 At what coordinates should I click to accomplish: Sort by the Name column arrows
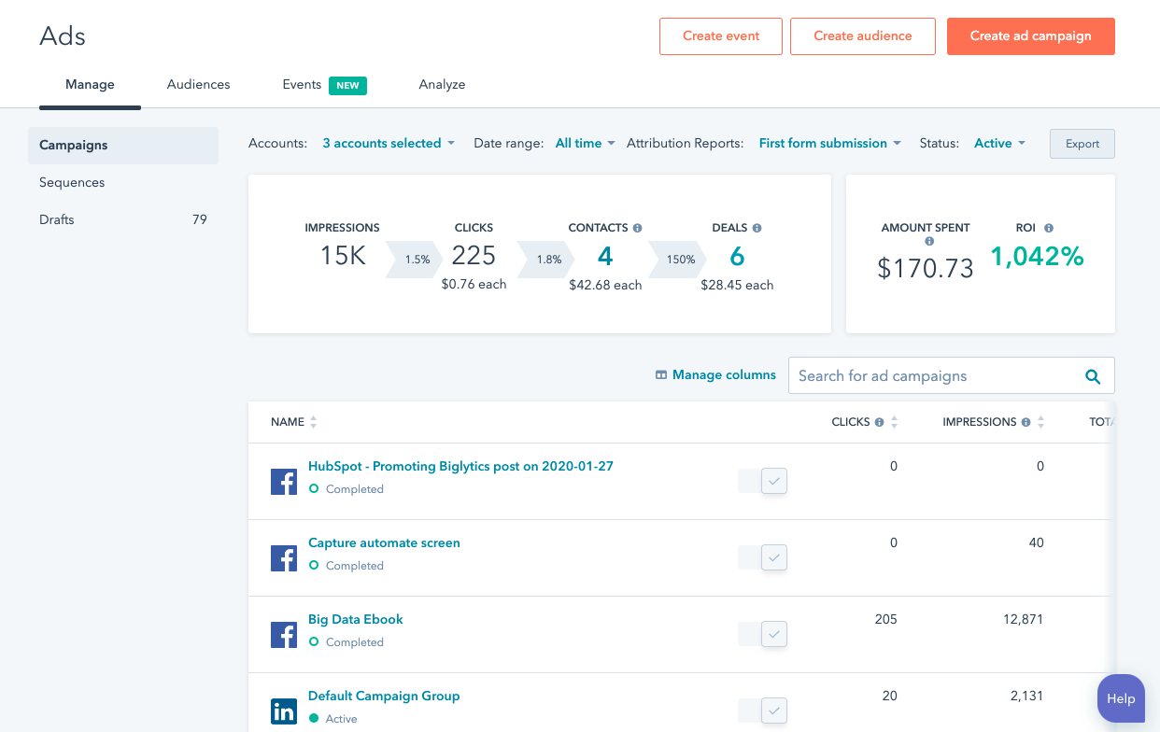314,422
